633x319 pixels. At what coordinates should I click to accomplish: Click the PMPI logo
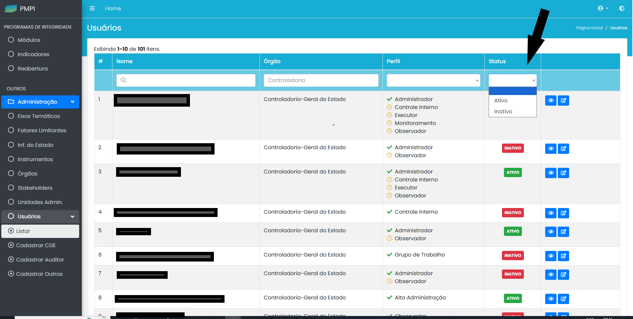coord(20,9)
